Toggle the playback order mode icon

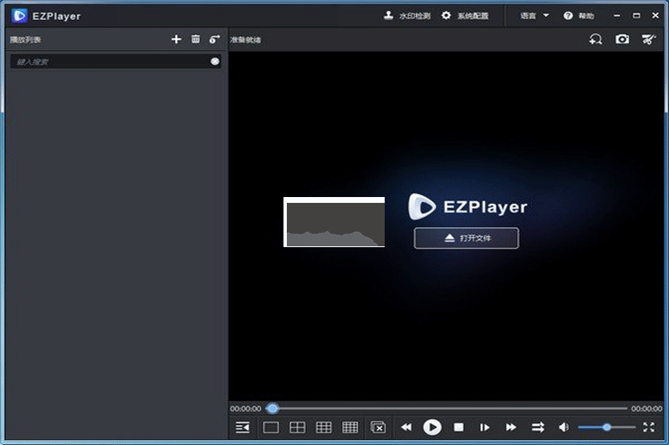pos(538,427)
